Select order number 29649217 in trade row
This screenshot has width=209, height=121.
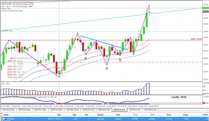tap(10, 119)
